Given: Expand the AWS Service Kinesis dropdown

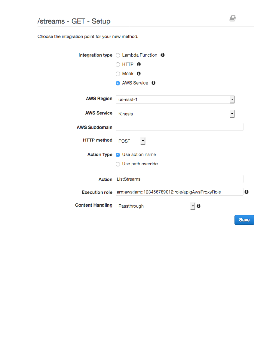Looking at the screenshot, I should (175, 114).
